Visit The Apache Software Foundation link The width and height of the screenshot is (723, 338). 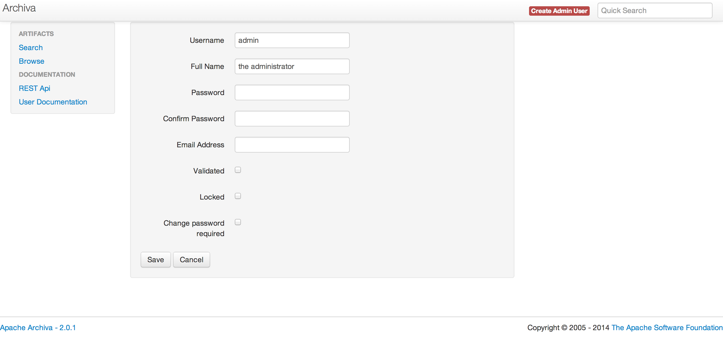(x=667, y=328)
